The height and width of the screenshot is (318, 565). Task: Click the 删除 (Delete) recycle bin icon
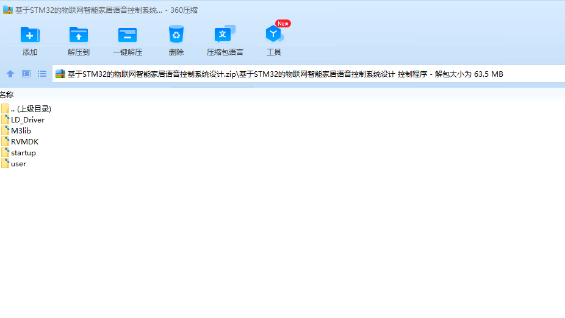click(x=176, y=35)
